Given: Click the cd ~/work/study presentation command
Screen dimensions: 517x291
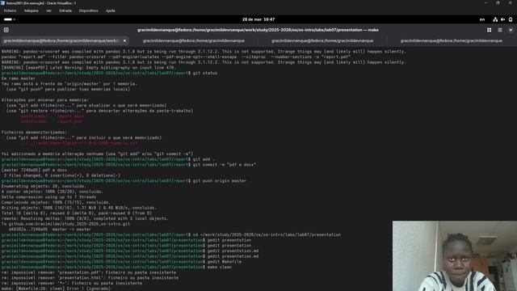Looking at the screenshot, I should click(267, 235).
